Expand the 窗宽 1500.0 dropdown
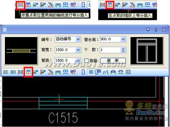Image resolution: width=170 pixels, height=127 pixels. click(78, 50)
